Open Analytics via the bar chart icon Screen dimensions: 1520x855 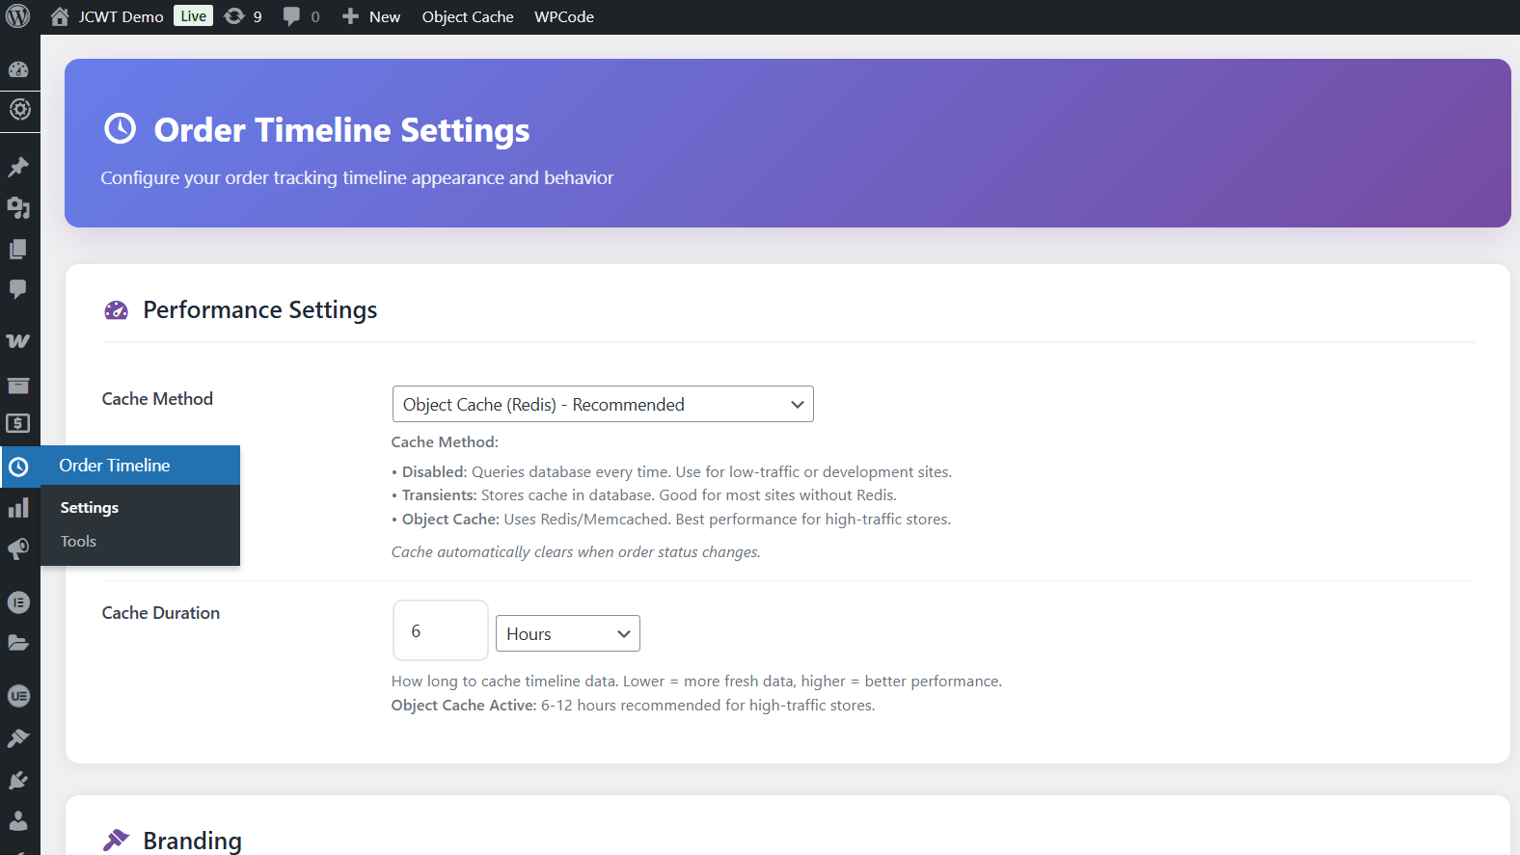pos(18,508)
